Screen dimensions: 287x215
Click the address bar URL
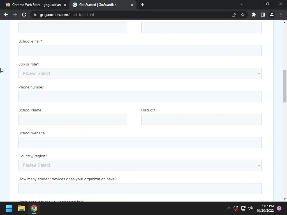pos(67,15)
